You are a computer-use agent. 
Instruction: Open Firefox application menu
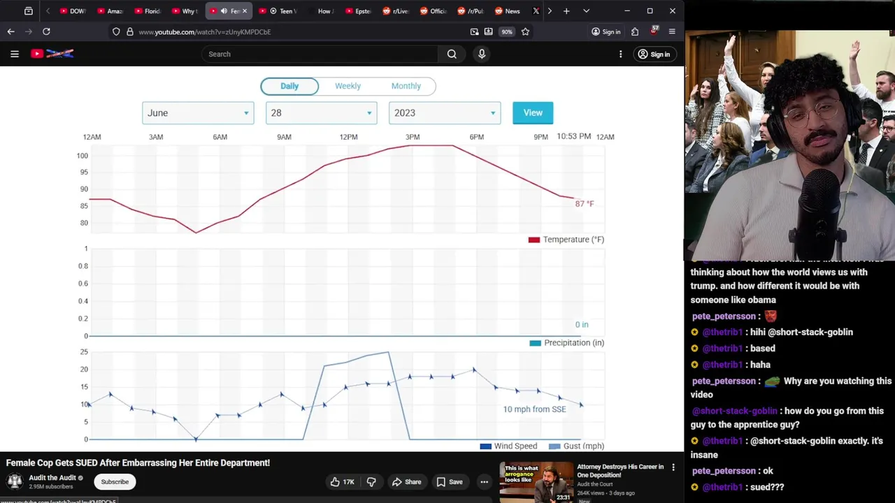672,31
